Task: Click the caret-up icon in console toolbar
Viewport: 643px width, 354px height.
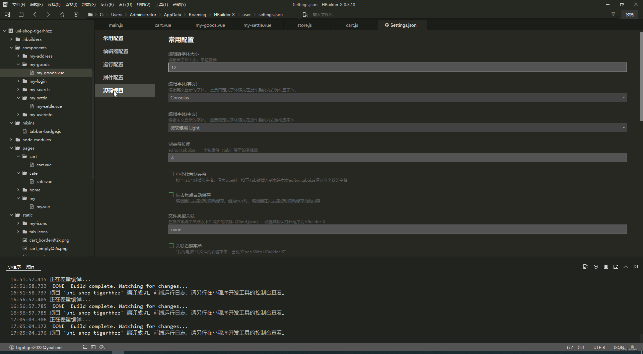Action: [x=626, y=267]
